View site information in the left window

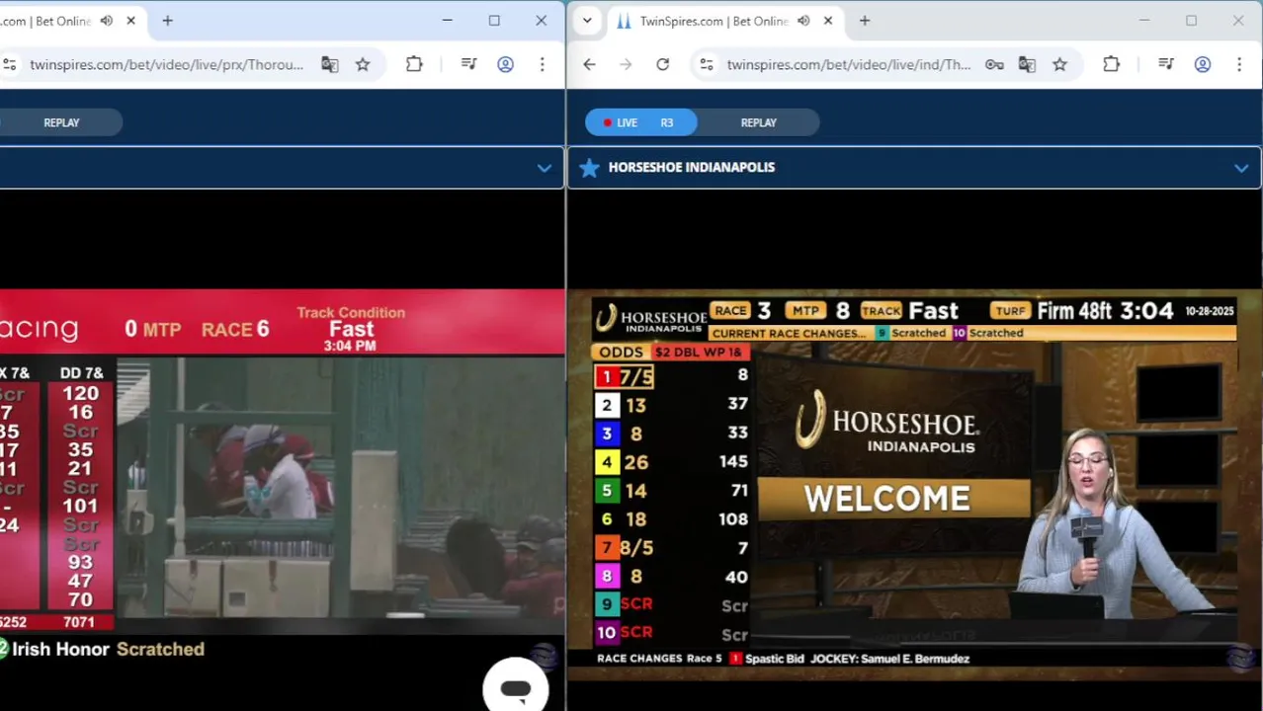tap(9, 64)
